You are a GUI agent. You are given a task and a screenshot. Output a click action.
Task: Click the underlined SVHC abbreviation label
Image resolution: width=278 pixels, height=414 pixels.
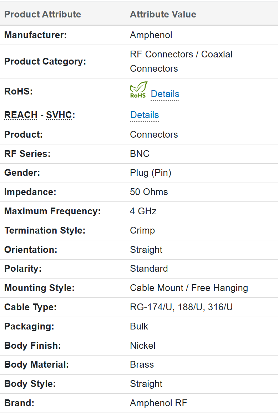59,115
